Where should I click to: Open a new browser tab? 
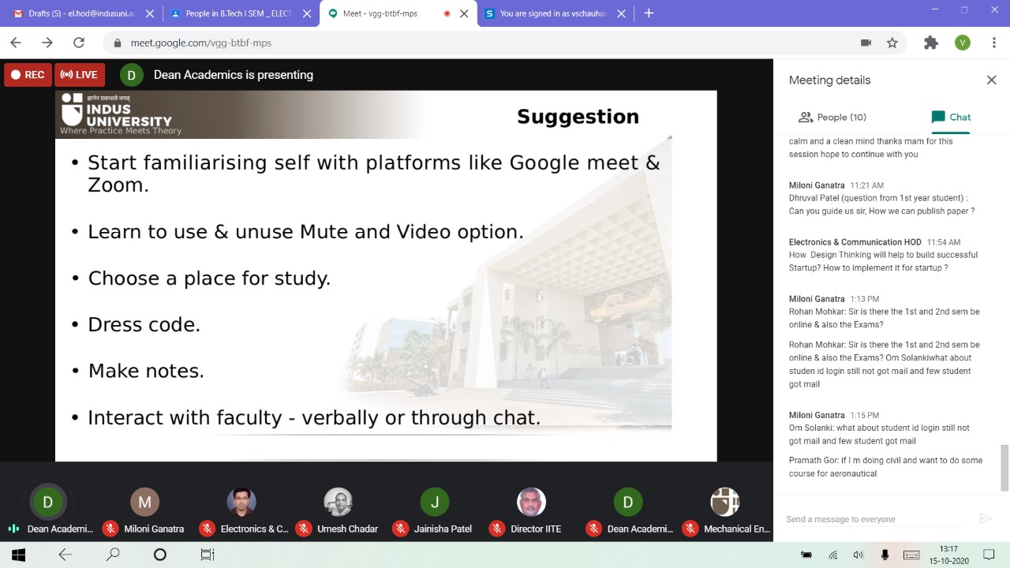pos(649,13)
